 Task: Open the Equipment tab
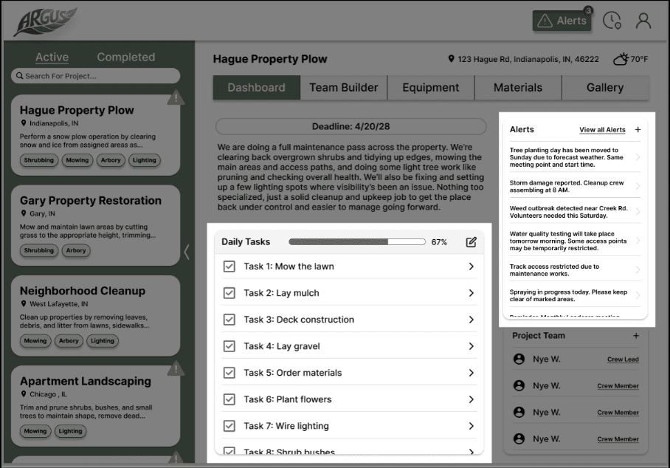coord(431,88)
